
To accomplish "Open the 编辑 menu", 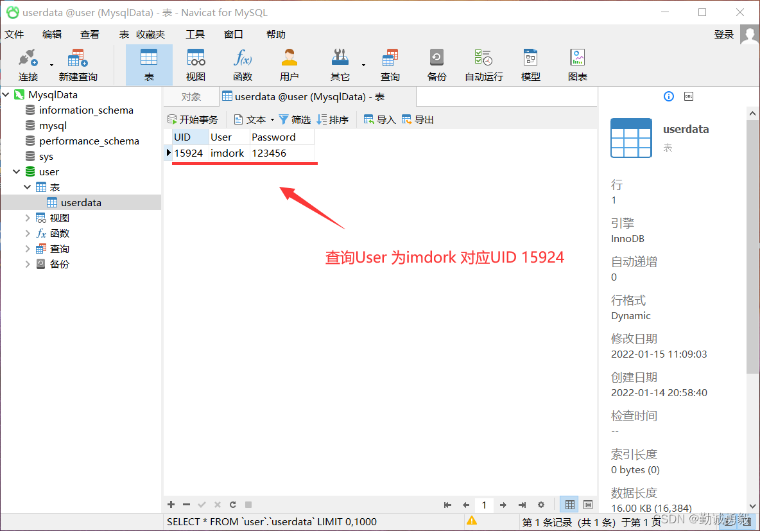I will click(x=52, y=35).
